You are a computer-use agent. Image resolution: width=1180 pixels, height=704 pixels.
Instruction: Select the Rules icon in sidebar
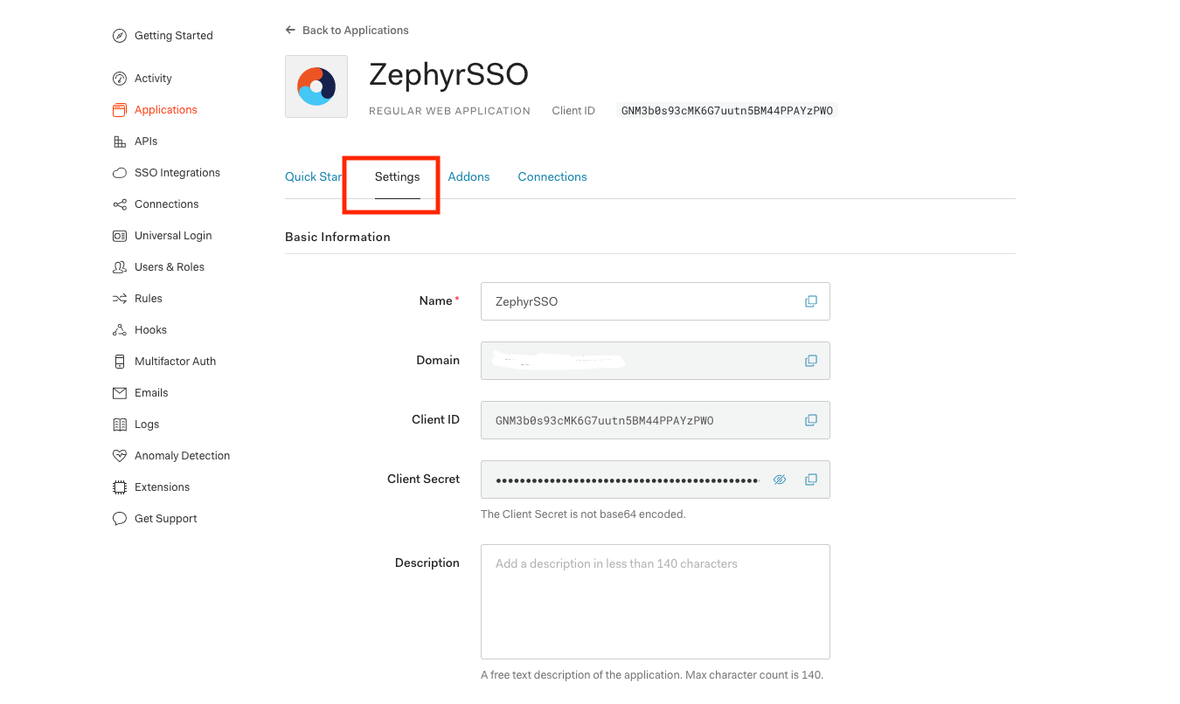click(119, 298)
